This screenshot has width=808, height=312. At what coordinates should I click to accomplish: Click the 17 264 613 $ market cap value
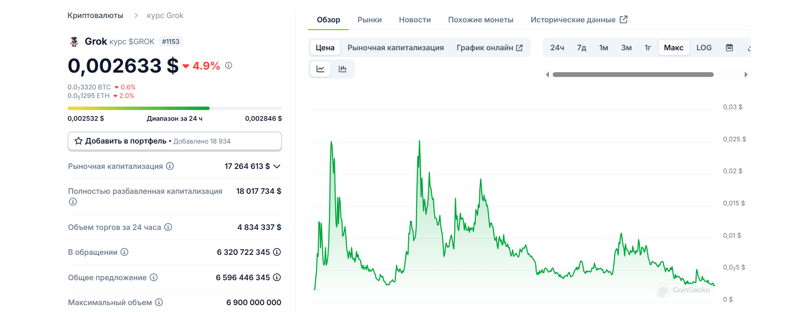click(248, 166)
